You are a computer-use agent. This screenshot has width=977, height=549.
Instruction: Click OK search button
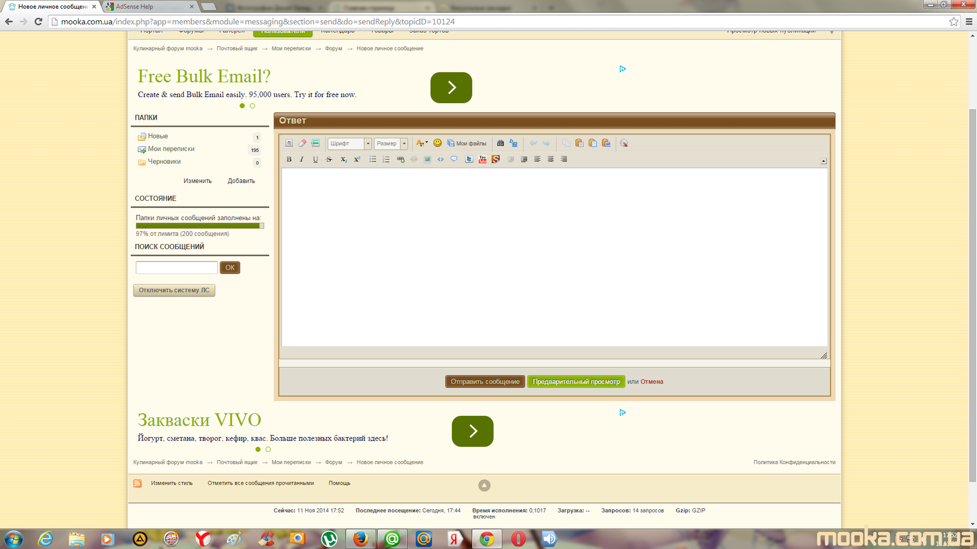point(230,267)
